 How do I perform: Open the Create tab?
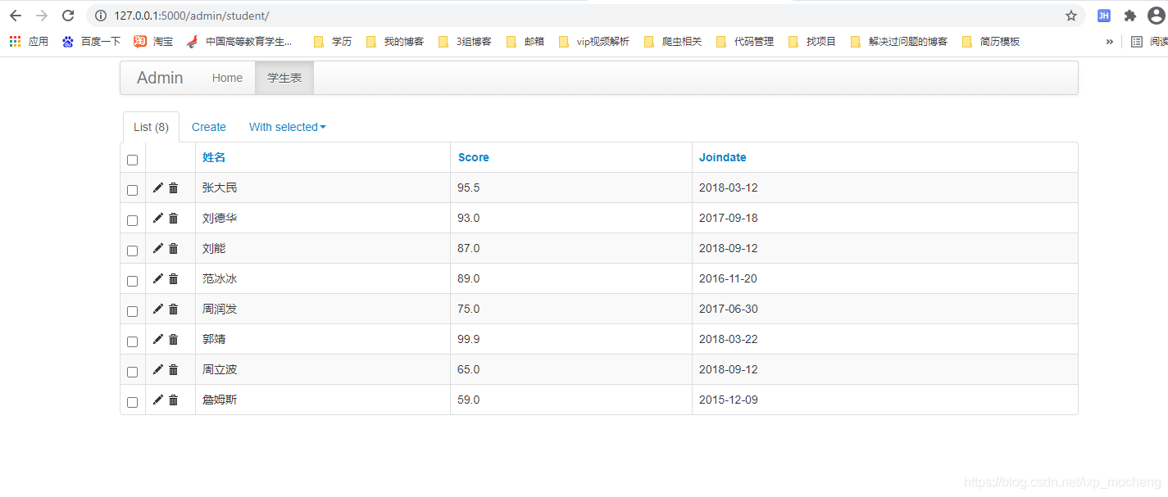[209, 127]
